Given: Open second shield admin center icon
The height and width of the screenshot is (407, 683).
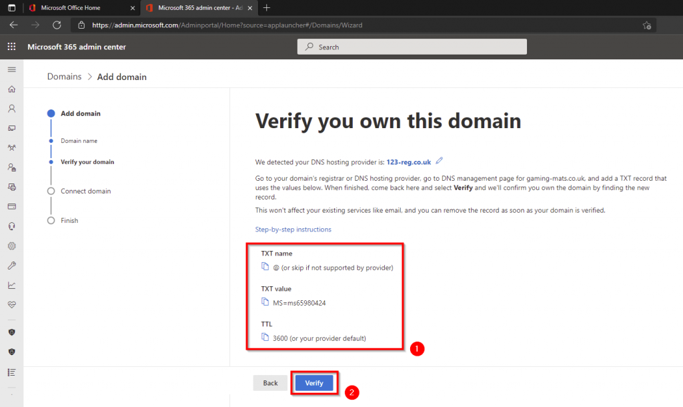Looking at the screenshot, I should [12, 352].
